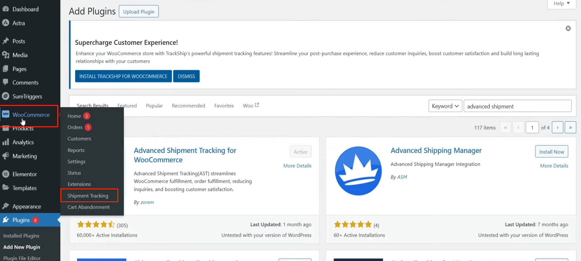
Task: Open the Help dropdown tab
Action: (x=562, y=4)
